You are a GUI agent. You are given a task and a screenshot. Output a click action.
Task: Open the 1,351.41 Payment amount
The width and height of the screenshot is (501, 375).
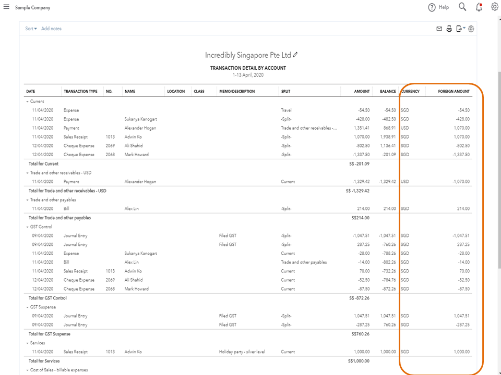click(361, 128)
